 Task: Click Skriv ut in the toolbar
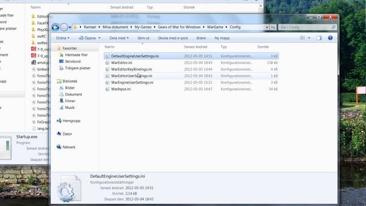tap(144, 38)
